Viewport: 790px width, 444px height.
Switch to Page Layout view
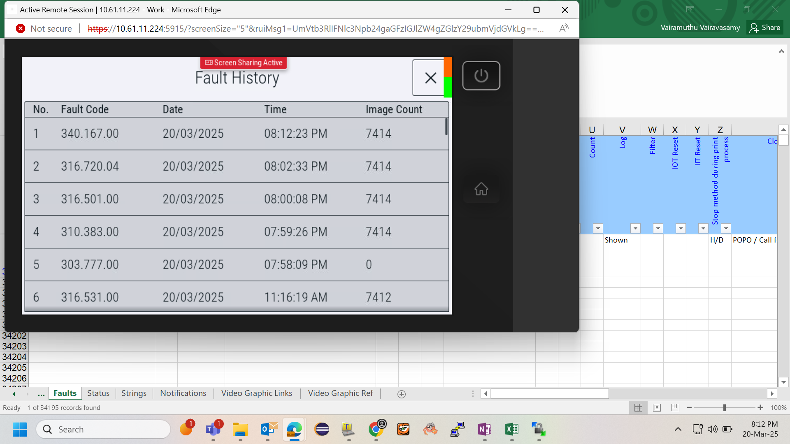tap(657, 407)
